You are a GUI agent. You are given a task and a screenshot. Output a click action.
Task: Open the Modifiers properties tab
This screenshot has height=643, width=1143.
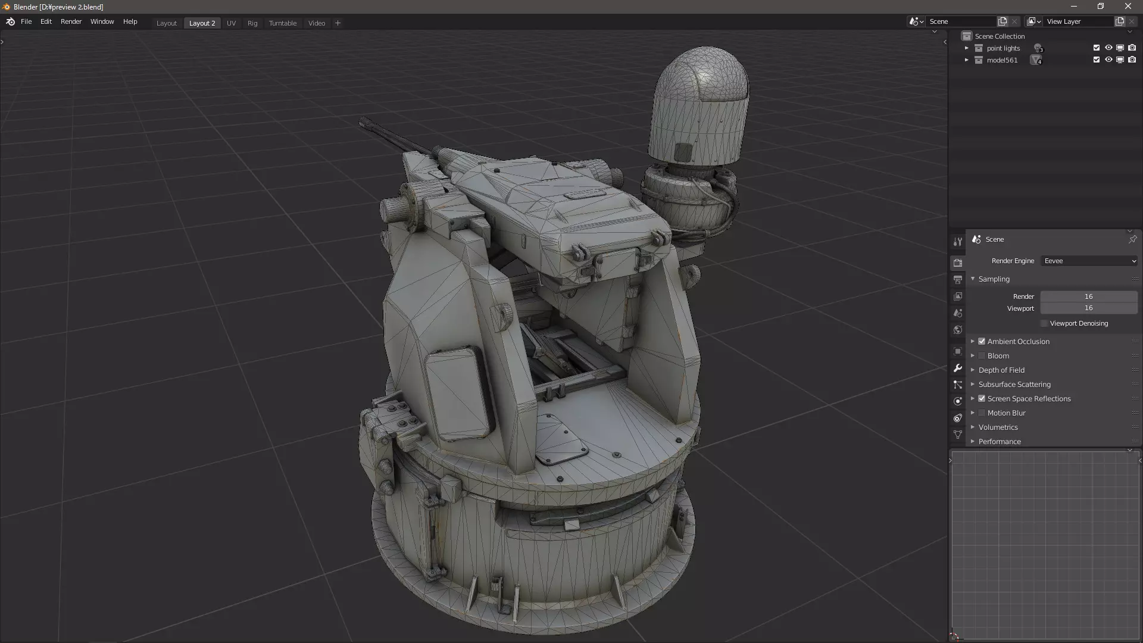(958, 368)
